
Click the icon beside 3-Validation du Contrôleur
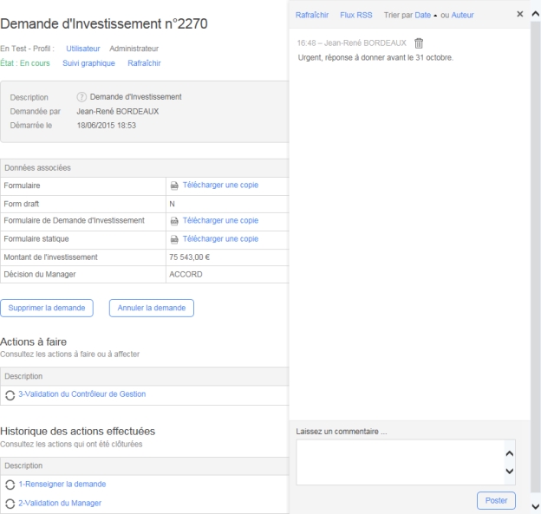tap(10, 394)
